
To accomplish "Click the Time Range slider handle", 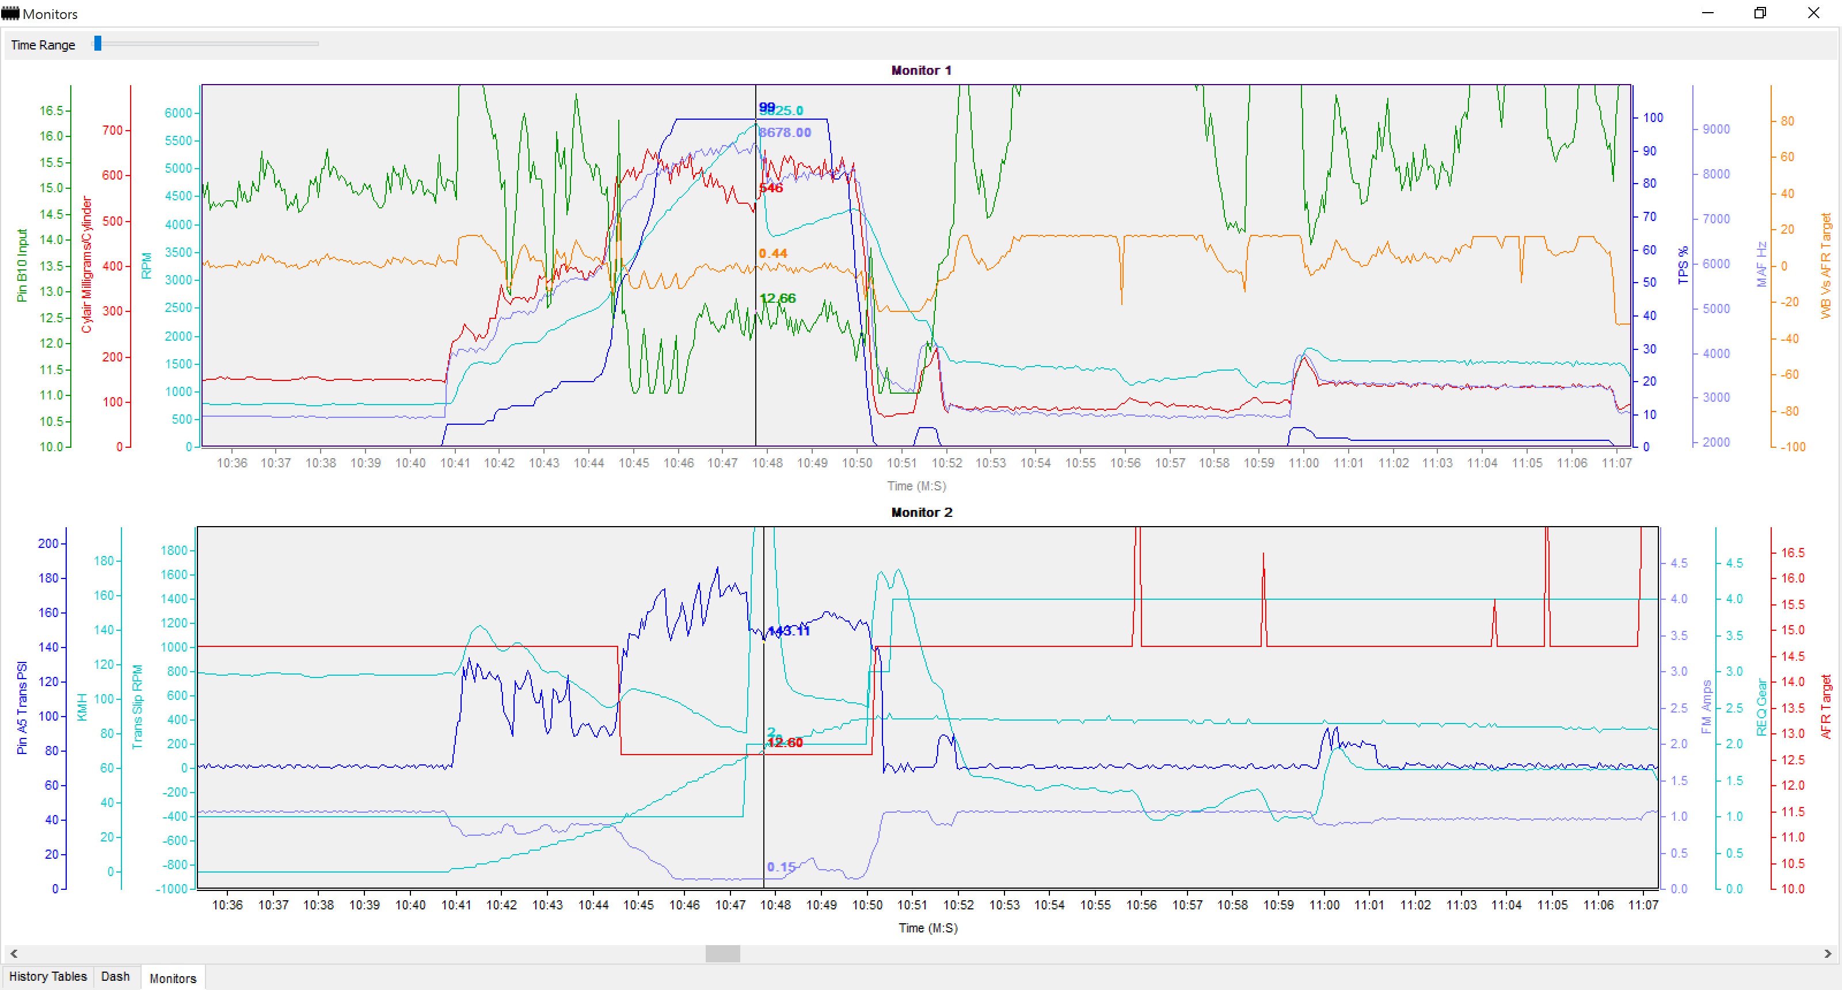I will 98,44.
